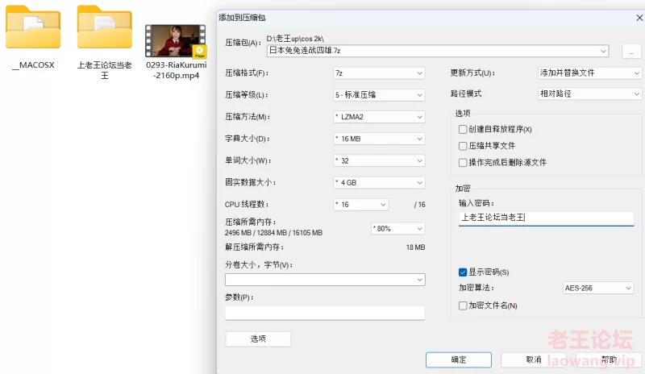
Task: Click the 输入密码 text field
Action: pos(546,218)
